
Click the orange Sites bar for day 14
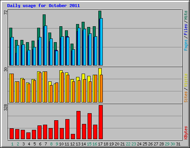pos(85,91)
